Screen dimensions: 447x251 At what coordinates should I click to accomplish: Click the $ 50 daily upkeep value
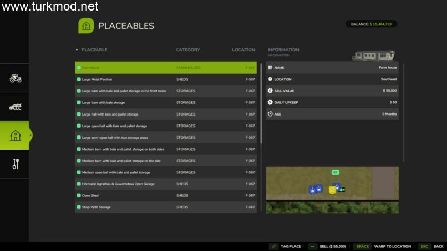(x=393, y=102)
